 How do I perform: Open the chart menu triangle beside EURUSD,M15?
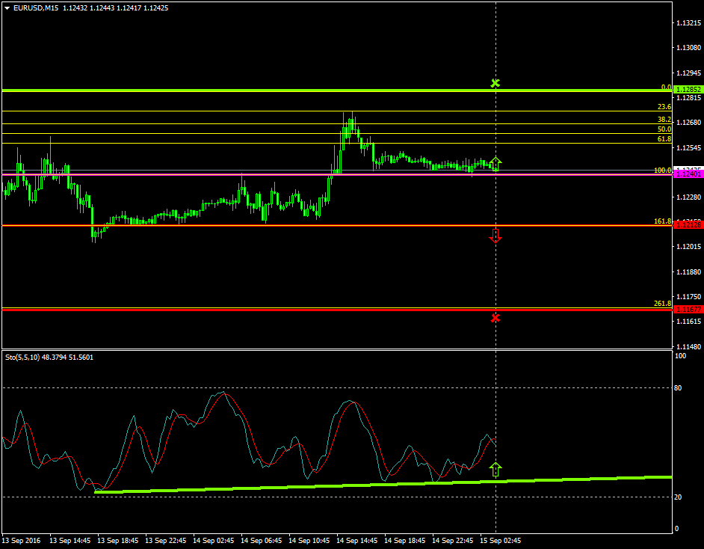click(7, 8)
